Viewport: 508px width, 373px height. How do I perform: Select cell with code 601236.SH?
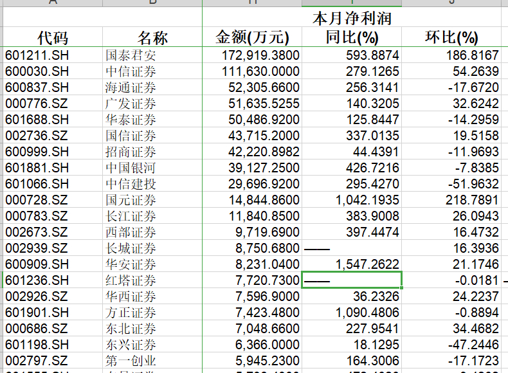point(53,280)
